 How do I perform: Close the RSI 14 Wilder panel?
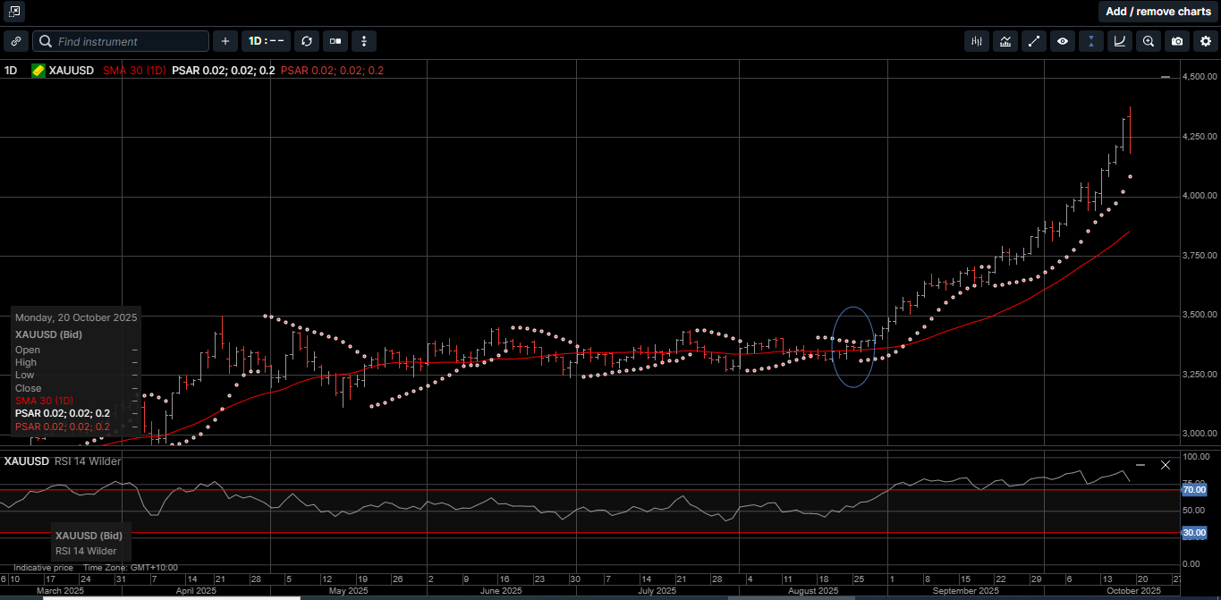[x=1165, y=465]
